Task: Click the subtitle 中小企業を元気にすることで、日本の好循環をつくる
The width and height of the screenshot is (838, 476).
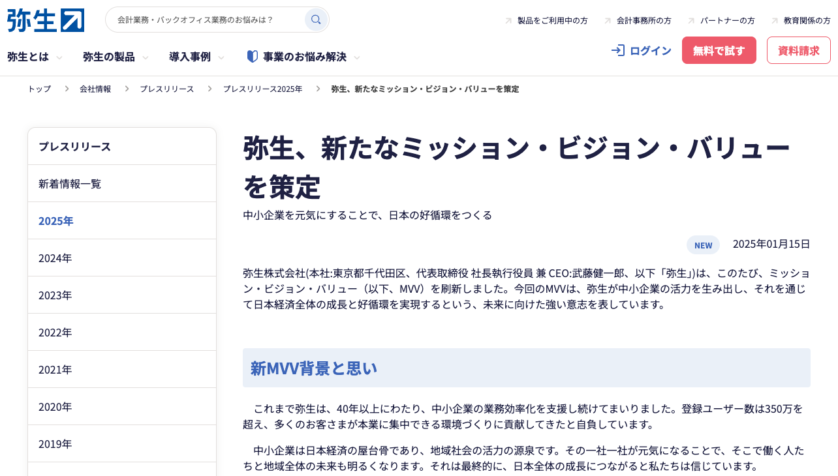Action: [367, 215]
